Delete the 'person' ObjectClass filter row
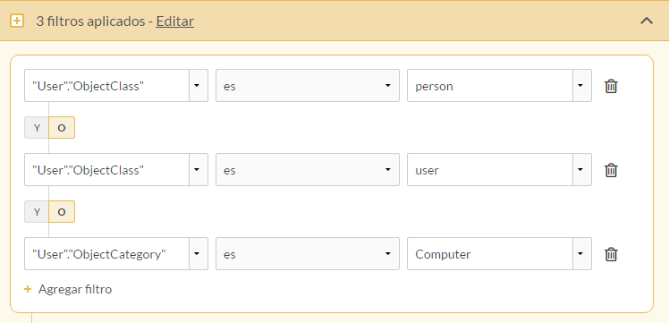 pyautogui.click(x=611, y=86)
